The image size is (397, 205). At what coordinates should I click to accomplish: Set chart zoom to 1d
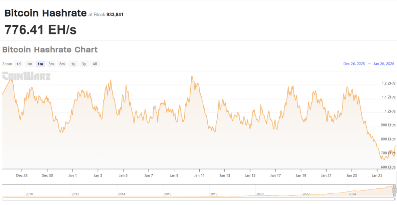(x=19, y=64)
